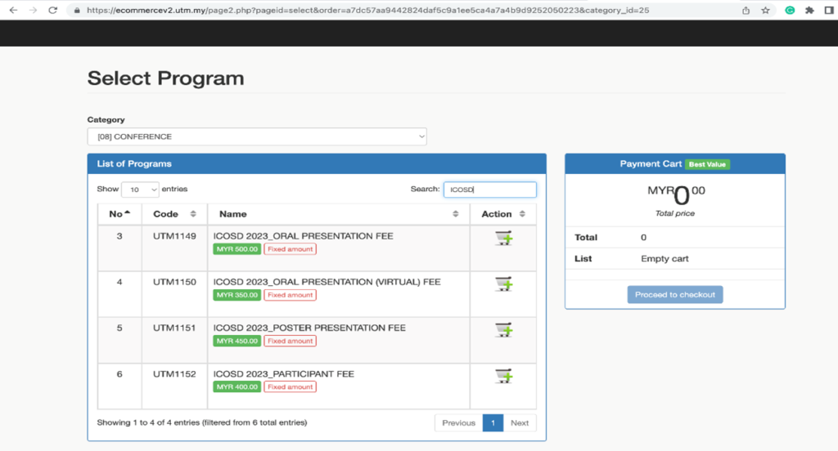Go back using browser back arrow
Image resolution: width=838 pixels, height=451 pixels.
[12, 11]
